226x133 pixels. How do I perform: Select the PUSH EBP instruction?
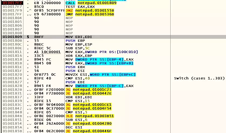[x=75, y=41]
